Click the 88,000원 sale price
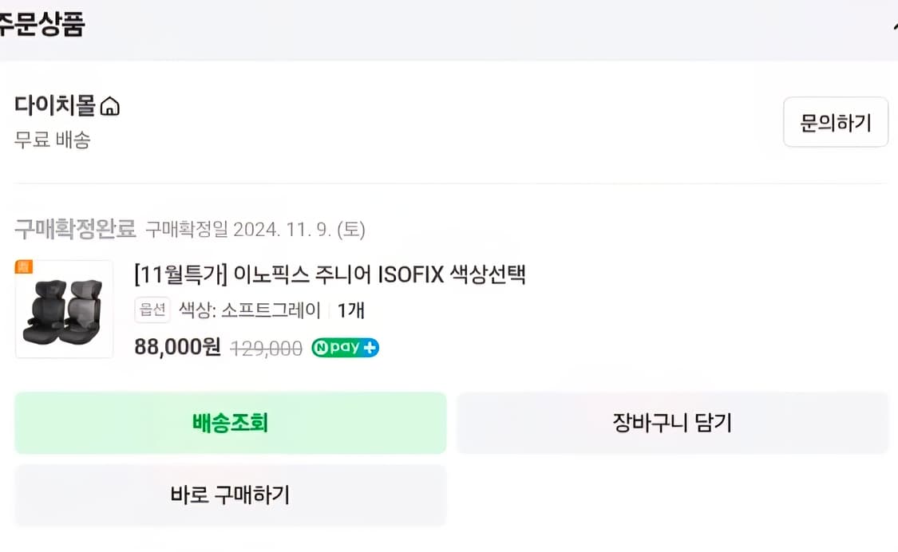Viewport: 898px width, 552px height. click(176, 348)
